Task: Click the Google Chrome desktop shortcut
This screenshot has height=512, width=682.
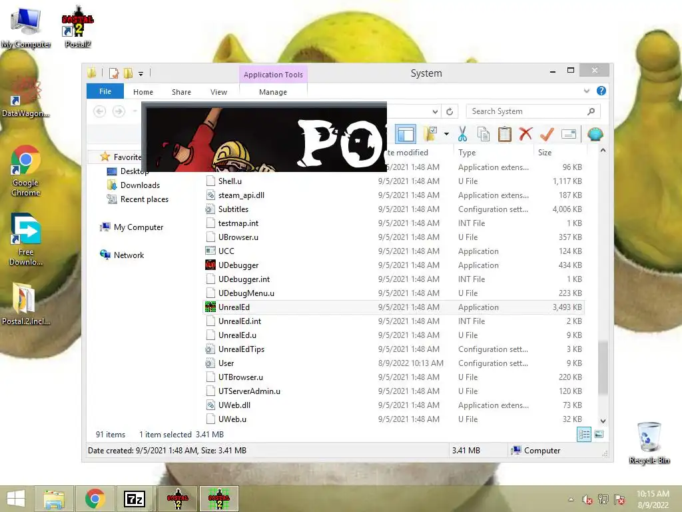Action: pyautogui.click(x=26, y=171)
